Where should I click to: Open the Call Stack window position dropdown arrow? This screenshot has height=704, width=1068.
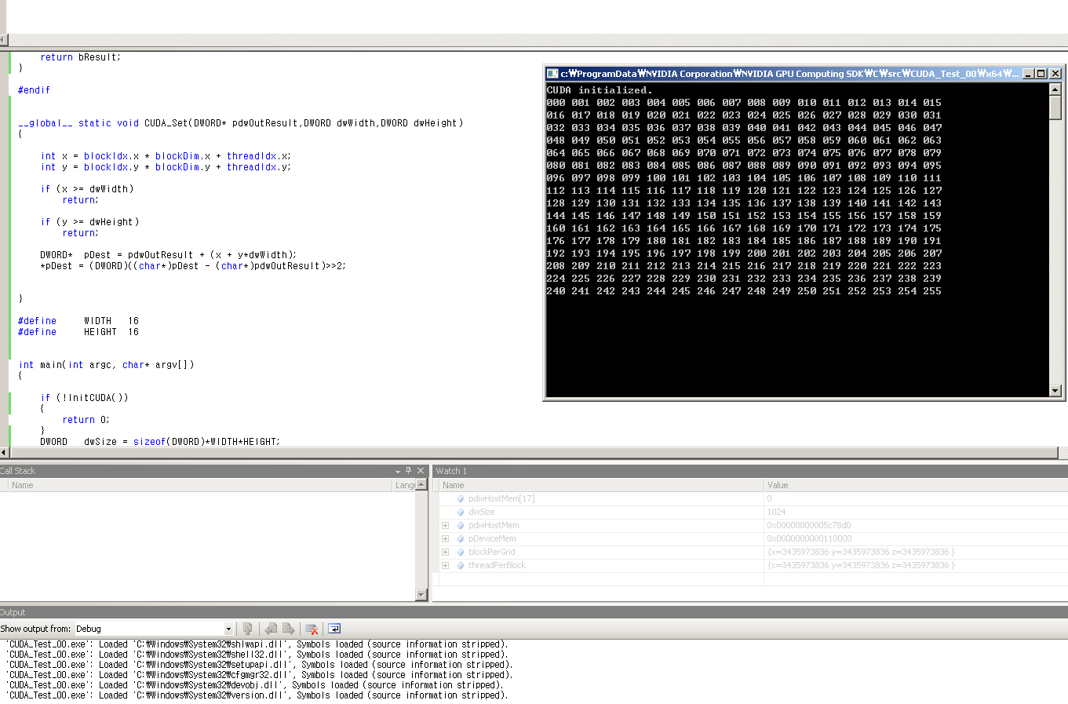pyautogui.click(x=397, y=471)
